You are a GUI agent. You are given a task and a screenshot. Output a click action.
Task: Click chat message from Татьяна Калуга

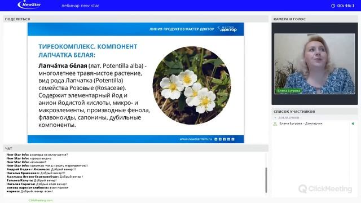(32, 180)
